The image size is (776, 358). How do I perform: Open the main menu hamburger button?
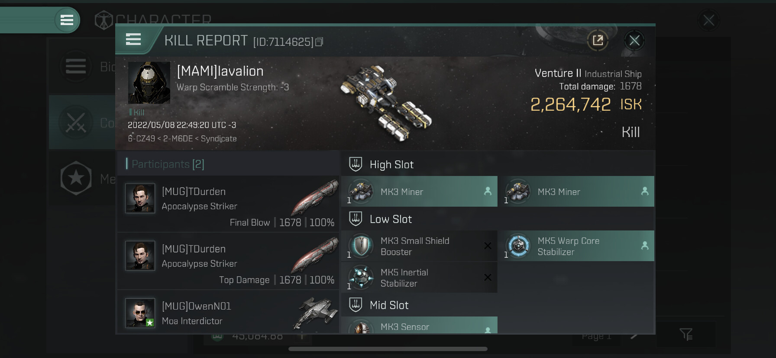[x=67, y=20]
